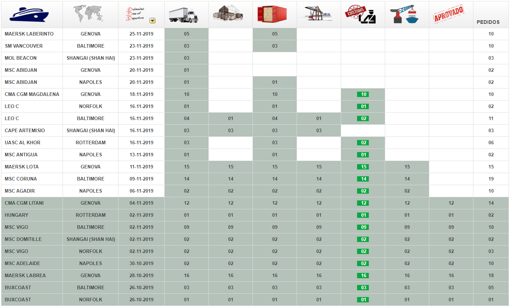Click green customs badge for MAERSK LOTA
Viewport: 510px width, 307px height.
point(363,167)
